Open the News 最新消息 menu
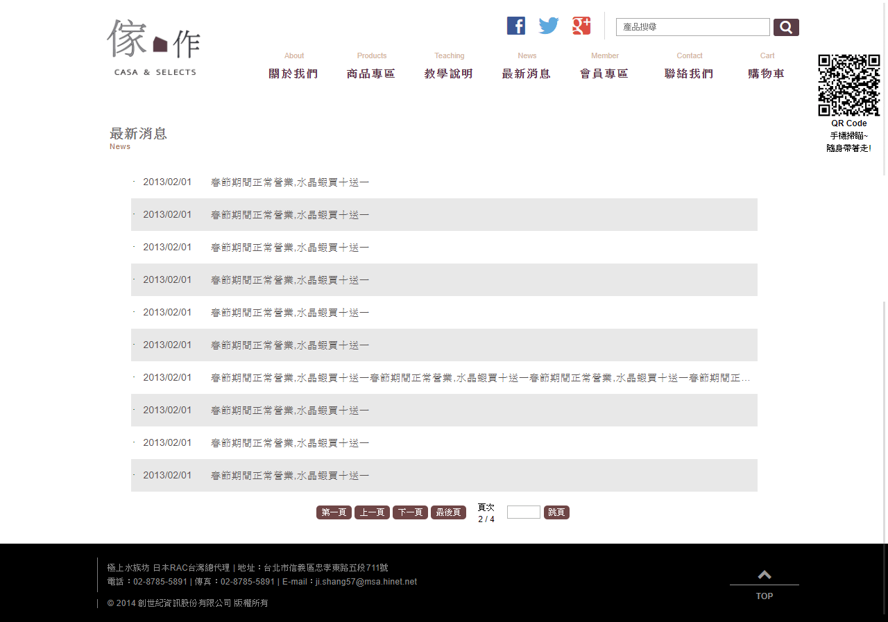888x622 pixels. [x=527, y=67]
